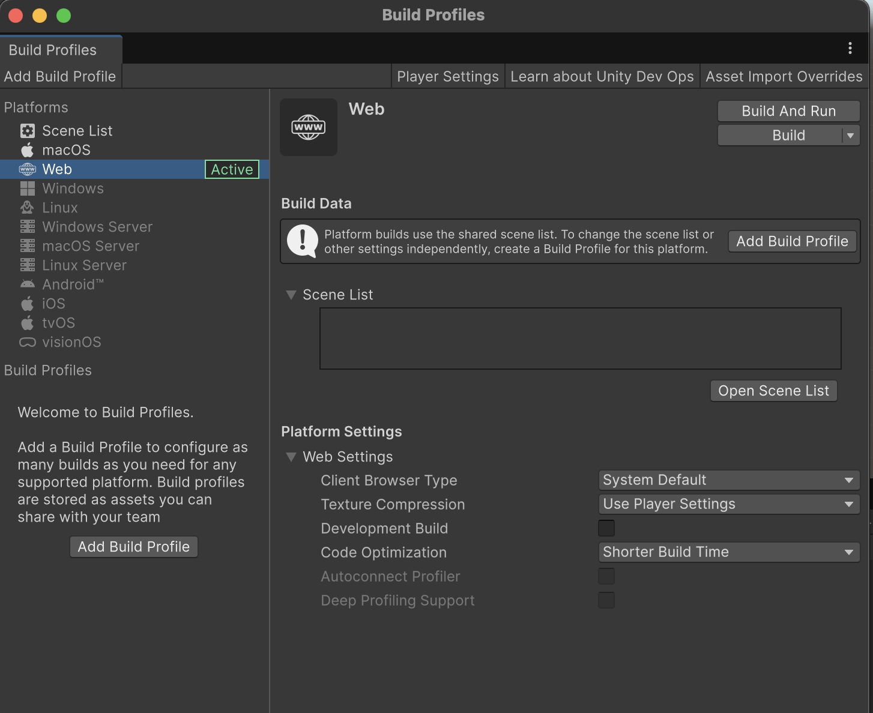Click the Windows Server rack icon
The width and height of the screenshot is (873, 713).
[28, 227]
